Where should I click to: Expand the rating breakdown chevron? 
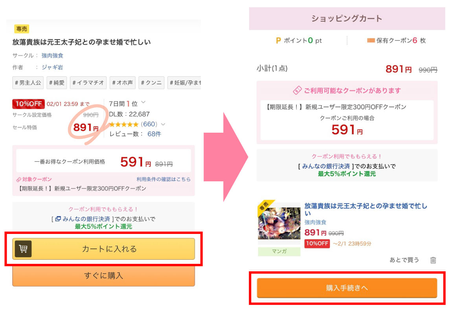pos(163,124)
